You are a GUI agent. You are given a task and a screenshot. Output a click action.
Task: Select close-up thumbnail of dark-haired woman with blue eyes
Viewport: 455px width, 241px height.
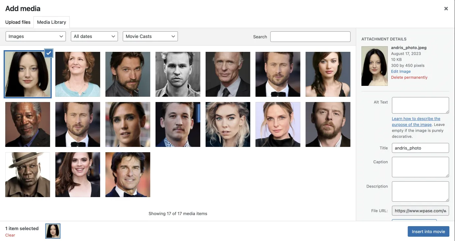pyautogui.click(x=128, y=124)
